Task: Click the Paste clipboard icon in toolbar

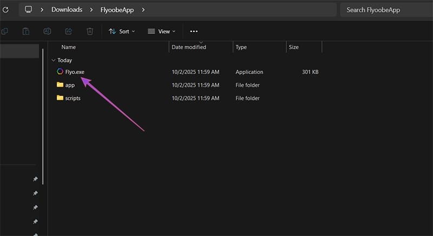Action: (27, 31)
